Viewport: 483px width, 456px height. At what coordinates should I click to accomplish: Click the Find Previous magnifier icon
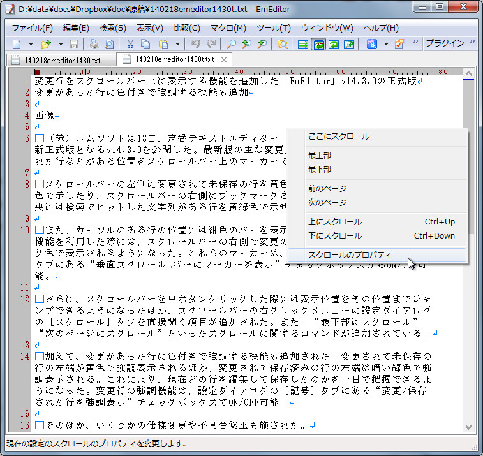click(246, 45)
